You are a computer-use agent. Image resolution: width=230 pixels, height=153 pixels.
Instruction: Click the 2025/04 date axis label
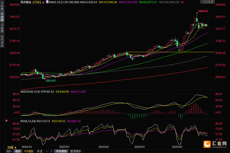coord(177,147)
